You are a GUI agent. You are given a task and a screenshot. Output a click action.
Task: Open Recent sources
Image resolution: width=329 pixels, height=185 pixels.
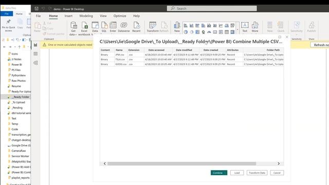tap(136, 27)
